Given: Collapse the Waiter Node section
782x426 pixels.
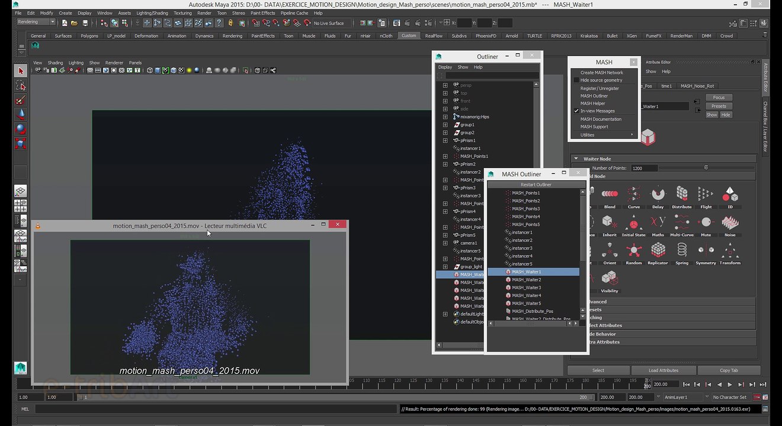Looking at the screenshot, I should click(x=575, y=159).
